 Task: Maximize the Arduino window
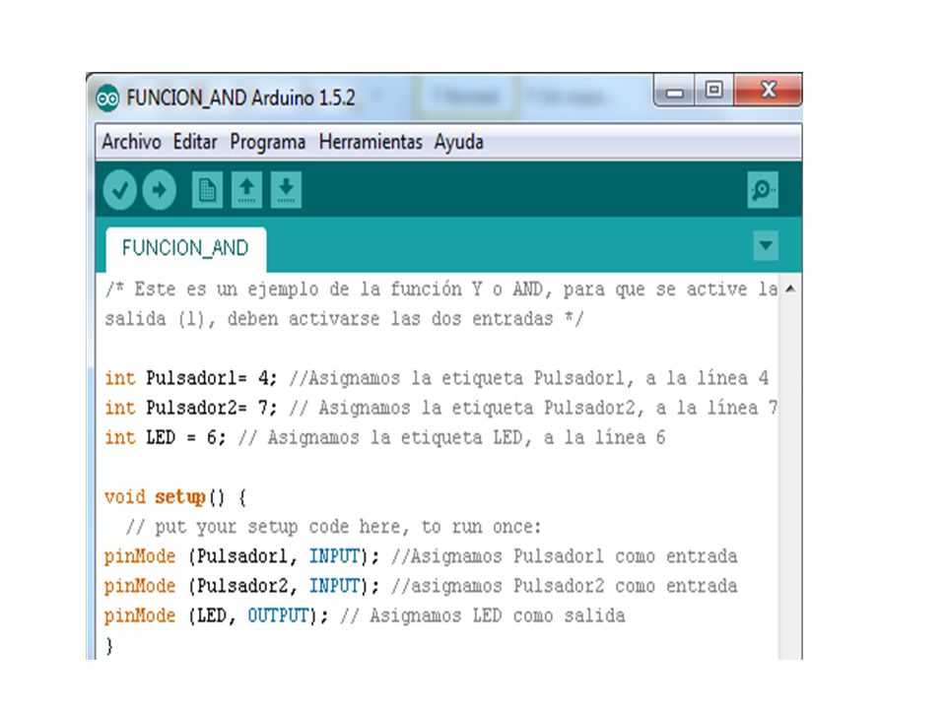tap(714, 91)
